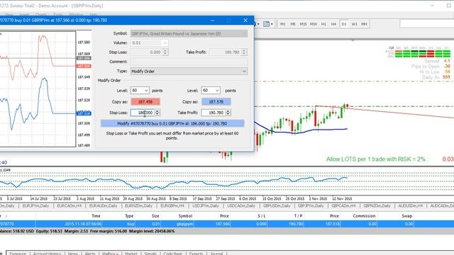Viewport: 454px width, 255px height.
Task: Switch to the EURAUDm,Daily chart tab
Action: point(103,206)
